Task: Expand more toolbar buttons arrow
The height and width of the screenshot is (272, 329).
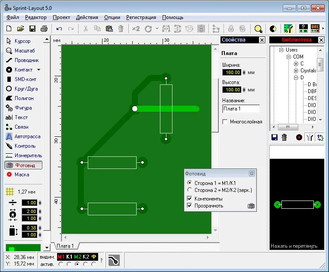Action: point(323,29)
